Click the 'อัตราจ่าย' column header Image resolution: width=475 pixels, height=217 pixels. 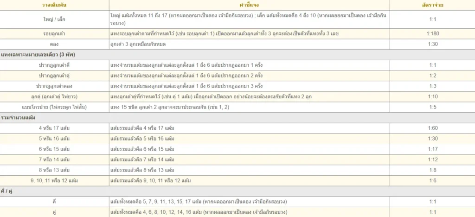(x=433, y=5)
